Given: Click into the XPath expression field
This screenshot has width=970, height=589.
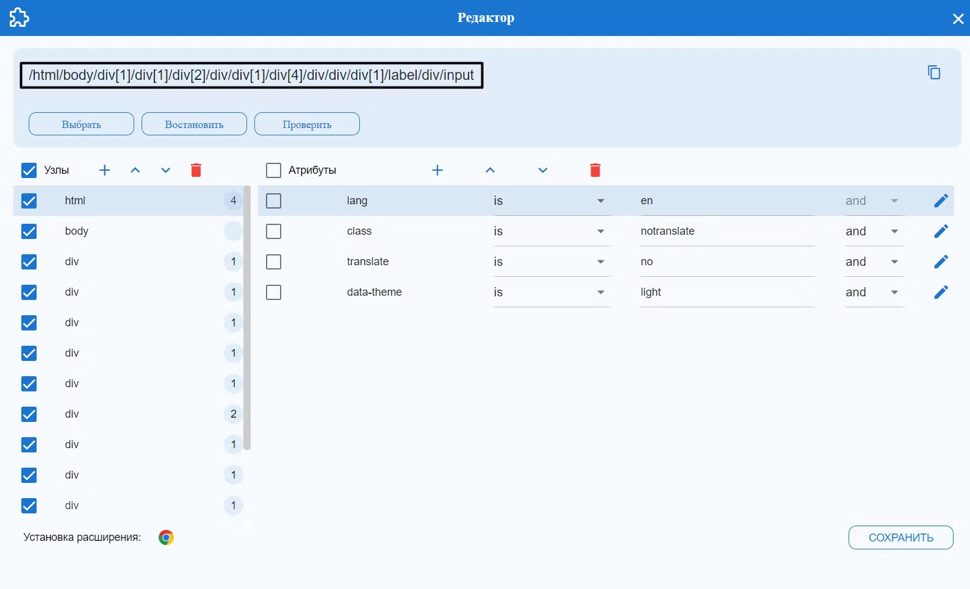Looking at the screenshot, I should click(x=251, y=75).
